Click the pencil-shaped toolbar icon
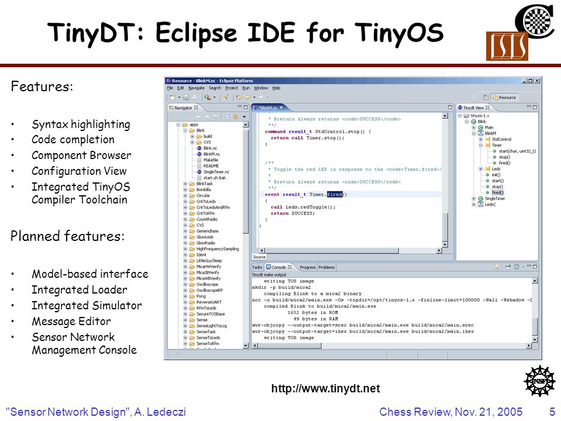561x421 pixels. tap(226, 98)
